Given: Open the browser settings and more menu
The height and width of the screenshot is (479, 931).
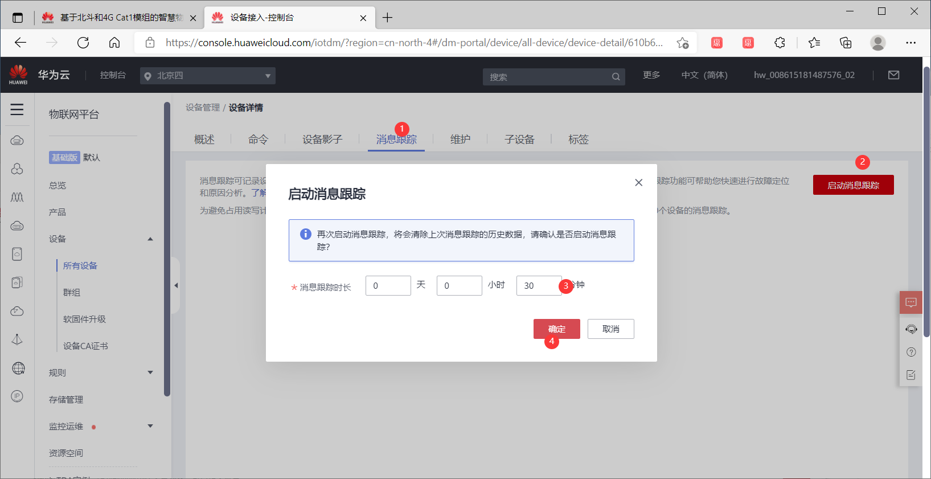Looking at the screenshot, I should (x=911, y=43).
